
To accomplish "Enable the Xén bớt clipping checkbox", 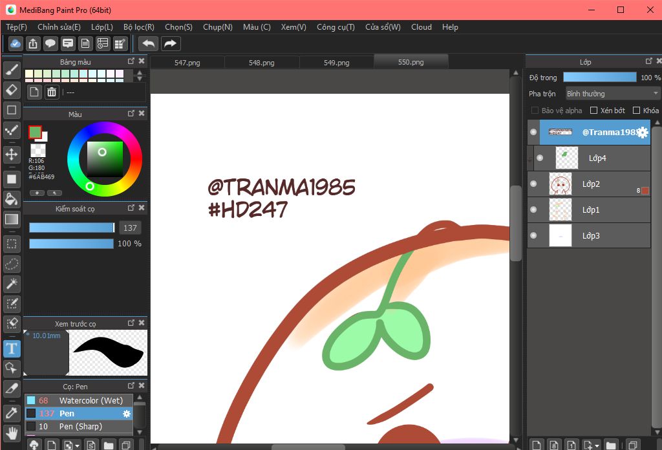I will [x=593, y=111].
